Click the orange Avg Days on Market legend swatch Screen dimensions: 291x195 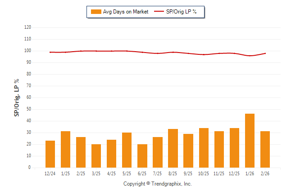click(96, 12)
